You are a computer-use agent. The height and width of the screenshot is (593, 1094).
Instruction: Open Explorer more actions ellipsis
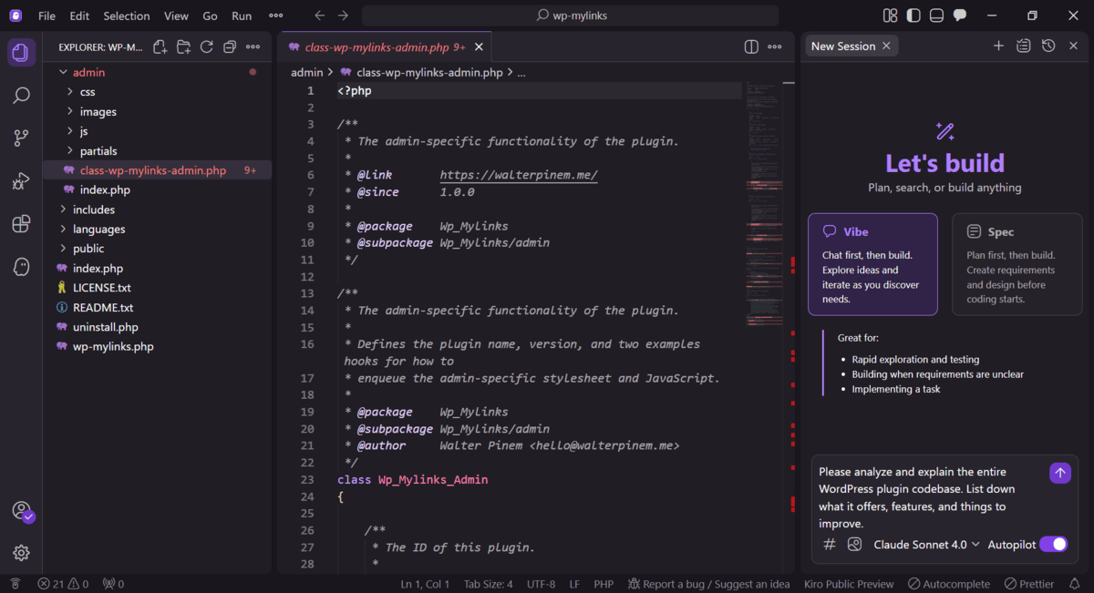pos(253,47)
